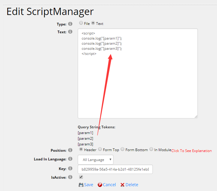Click the info icon next to Key

click(70, 168)
